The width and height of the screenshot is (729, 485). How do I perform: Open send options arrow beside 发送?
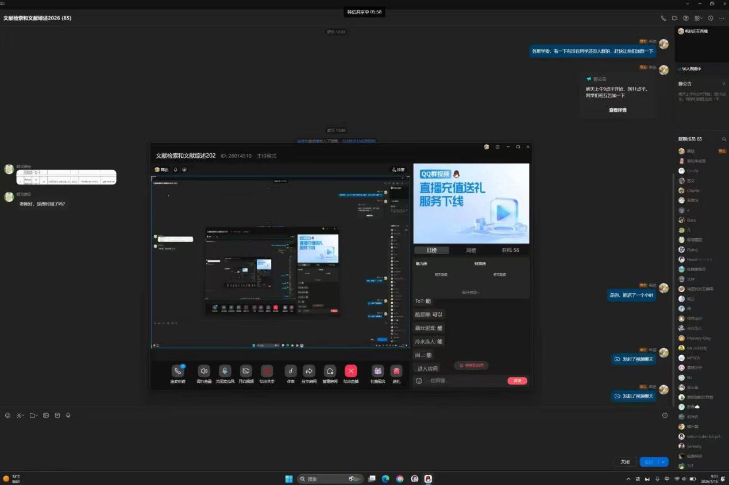tap(664, 461)
